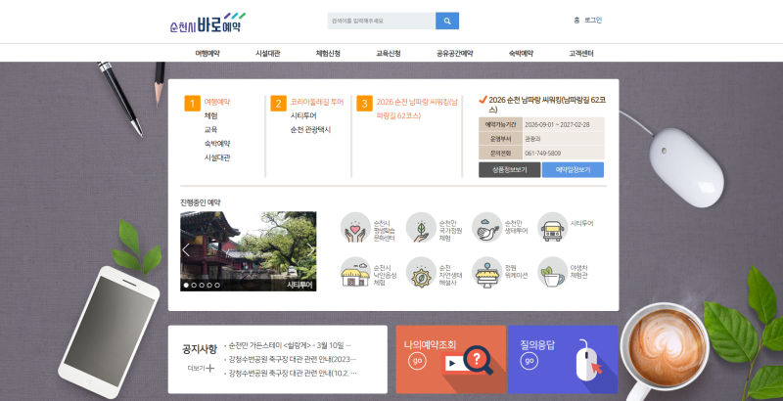Select 2026 순천 남파랑 씨워킹 in step 3
Image resolution: width=783 pixels, height=401 pixels.
417,109
